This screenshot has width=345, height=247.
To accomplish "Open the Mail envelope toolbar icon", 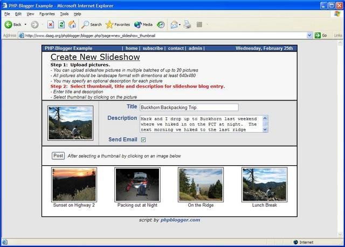I will click(174, 25).
